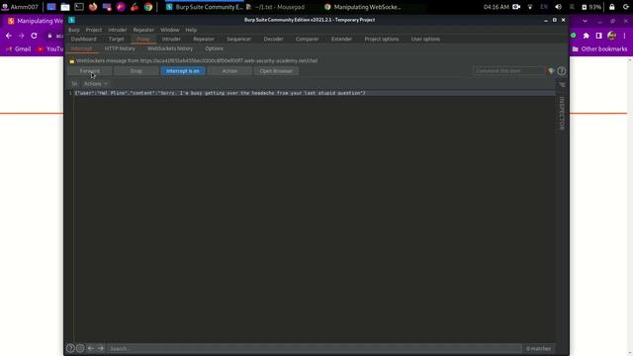Expand the Inspector side panel
The image size is (633, 356).
coord(562,114)
